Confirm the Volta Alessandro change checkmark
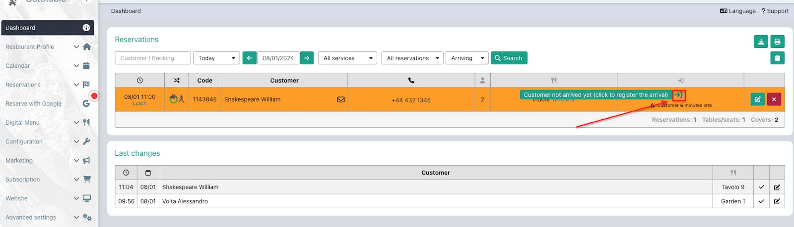 click(x=761, y=201)
